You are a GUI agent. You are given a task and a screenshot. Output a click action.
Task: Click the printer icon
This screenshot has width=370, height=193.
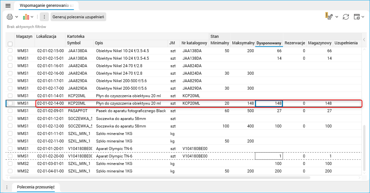click(10, 17)
